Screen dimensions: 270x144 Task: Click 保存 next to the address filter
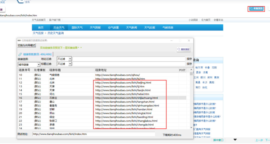[189, 59]
